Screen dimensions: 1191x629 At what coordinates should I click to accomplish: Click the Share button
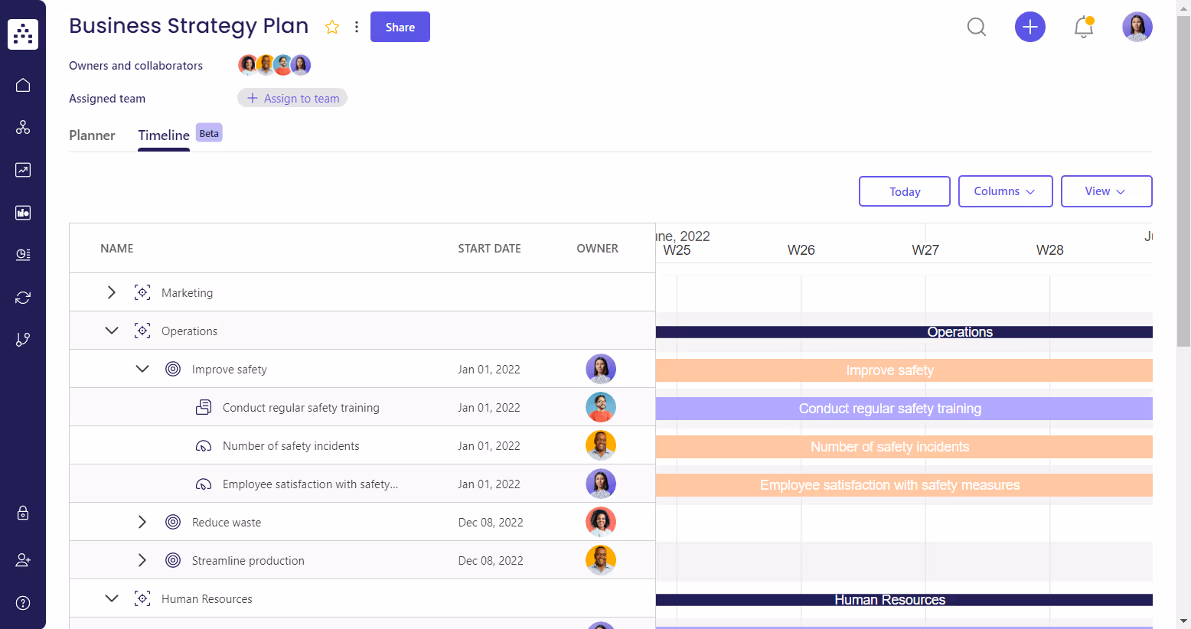(400, 26)
